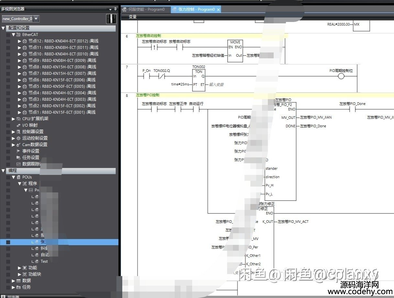Expand the 功能 node

tap(19, 268)
